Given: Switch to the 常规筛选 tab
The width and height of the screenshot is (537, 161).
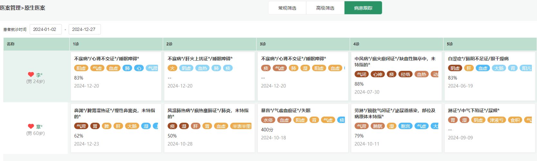Looking at the screenshot, I should point(287,8).
